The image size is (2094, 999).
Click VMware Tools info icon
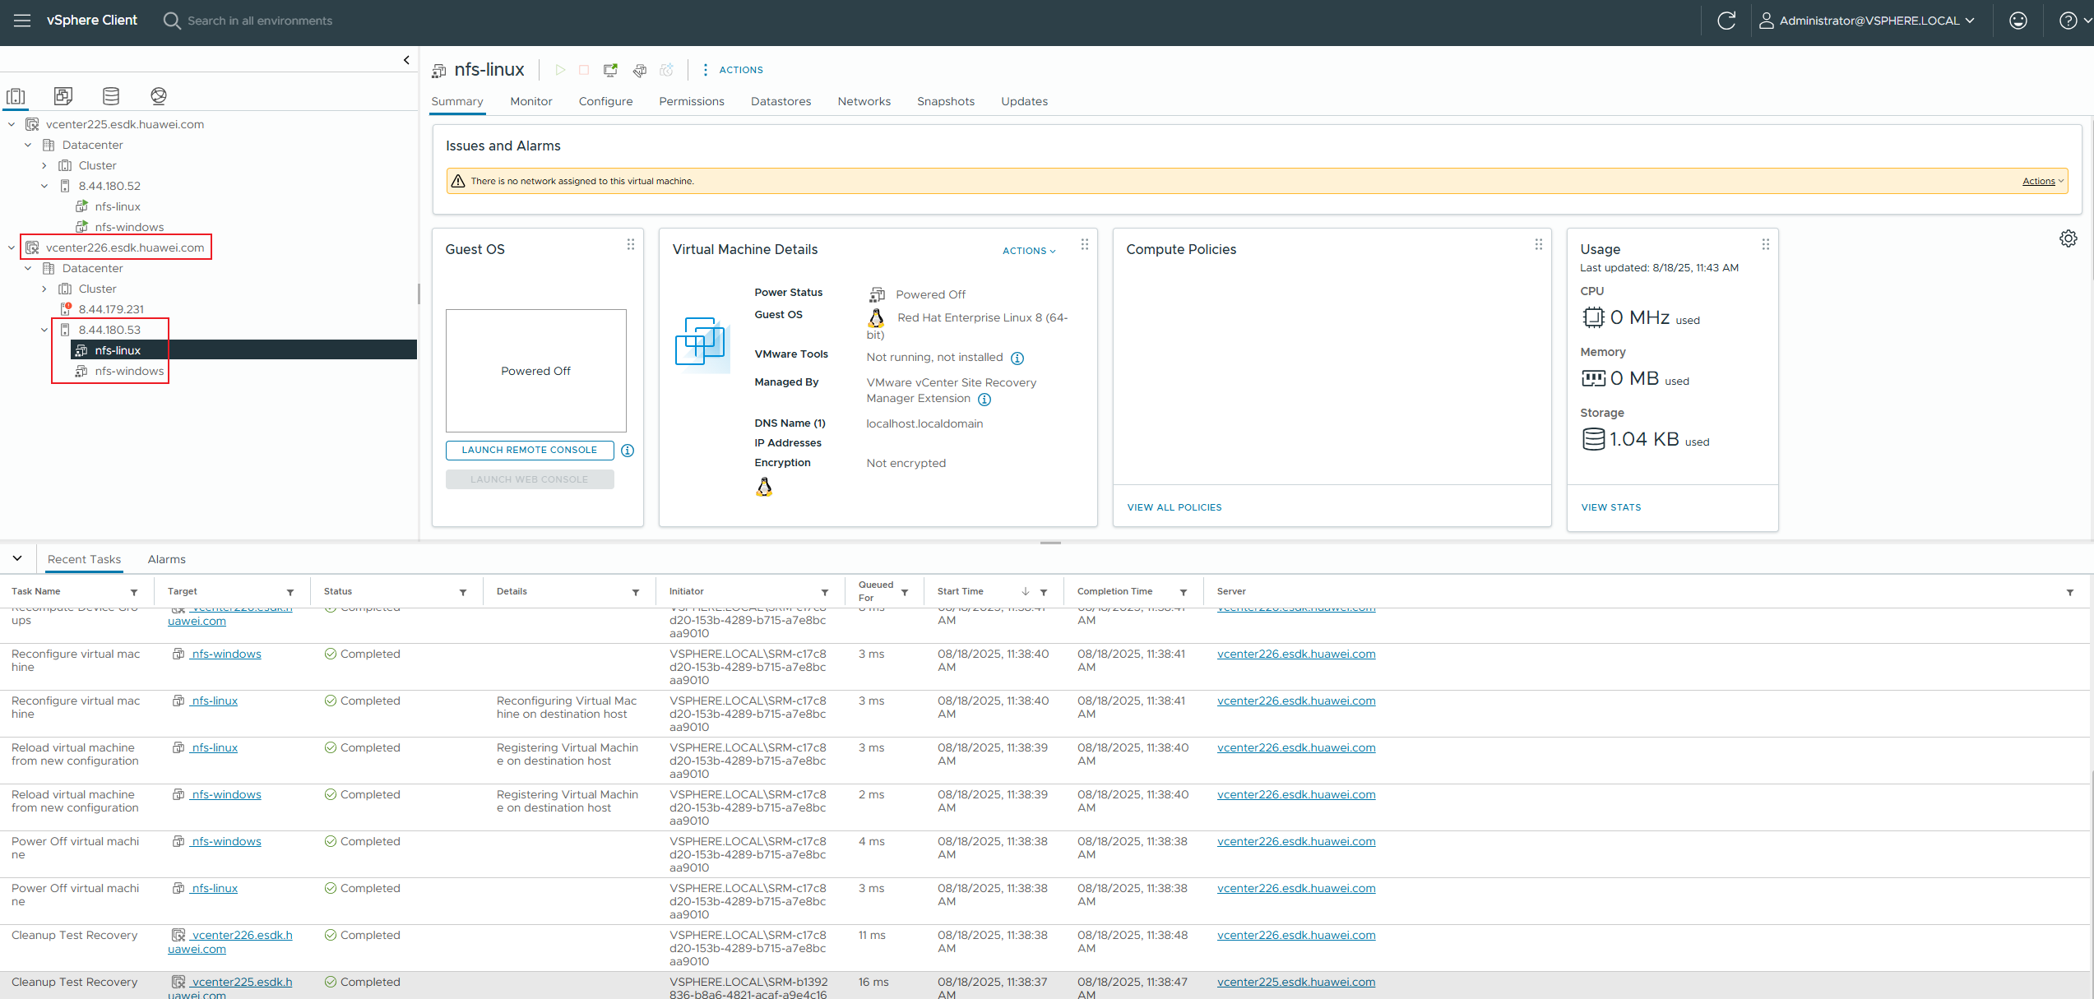[x=1017, y=358]
